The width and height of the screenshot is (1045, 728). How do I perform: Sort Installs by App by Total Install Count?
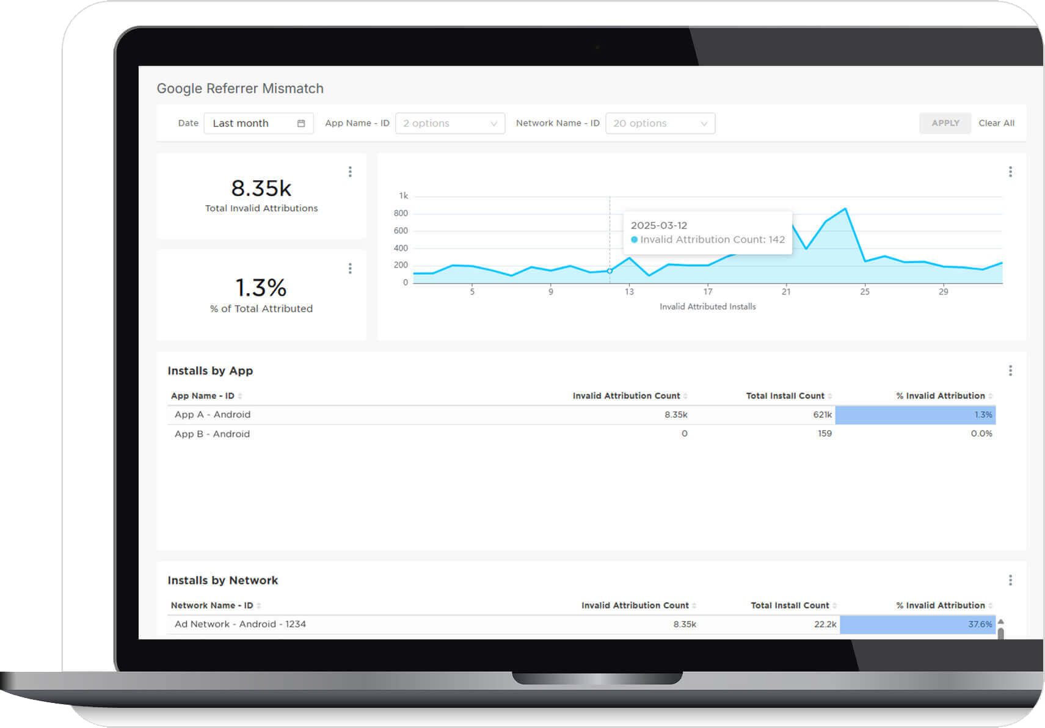pyautogui.click(x=829, y=396)
